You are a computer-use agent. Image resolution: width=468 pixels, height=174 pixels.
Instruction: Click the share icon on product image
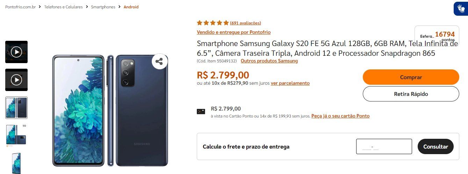pos(159,62)
